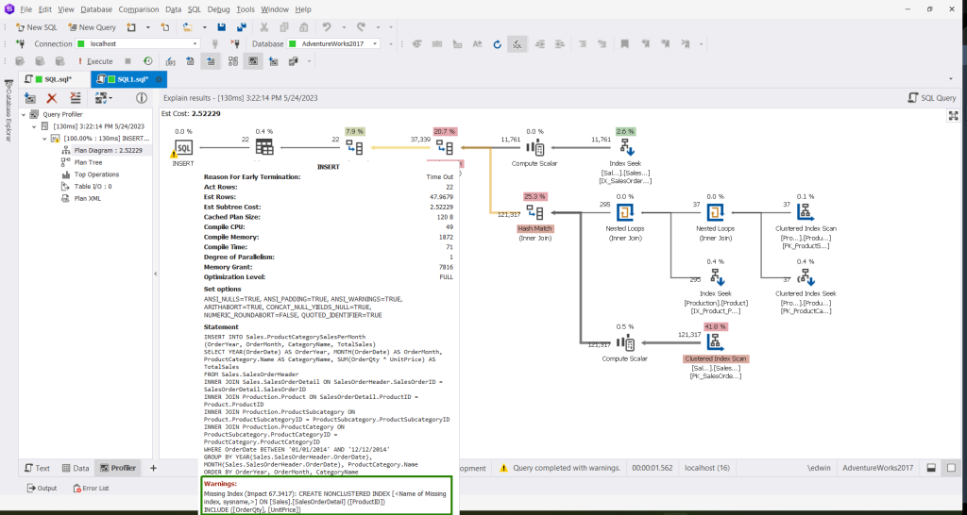The width and height of the screenshot is (967, 515).
Task: Click the Save All icon
Action: click(242, 27)
